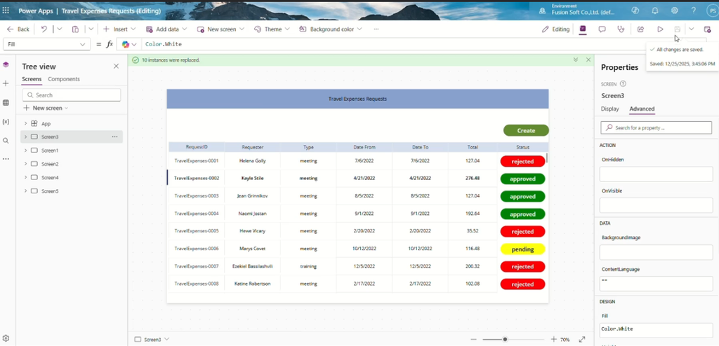Select the Advanced properties tab
This screenshot has width=719, height=346.
tap(642, 109)
